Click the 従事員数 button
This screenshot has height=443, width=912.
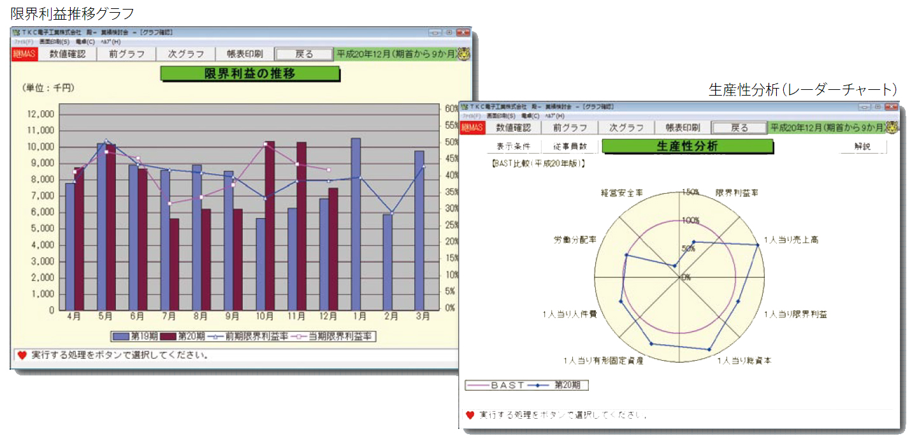pos(570,147)
